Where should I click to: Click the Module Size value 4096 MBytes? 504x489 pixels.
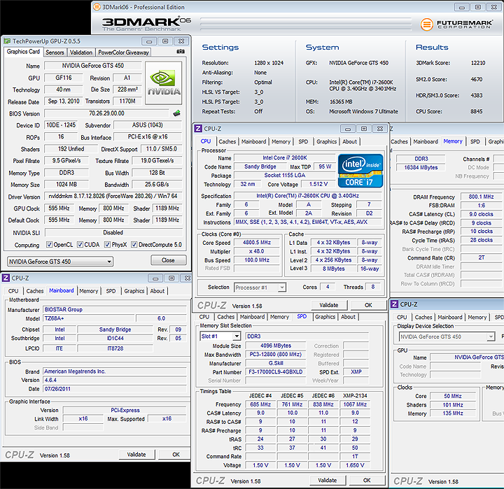(276, 346)
